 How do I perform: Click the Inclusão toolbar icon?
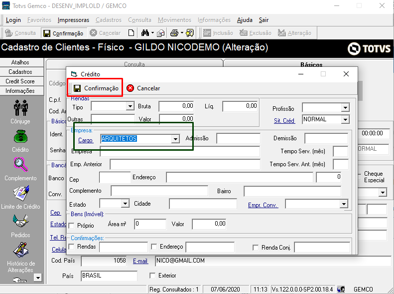[207, 33]
